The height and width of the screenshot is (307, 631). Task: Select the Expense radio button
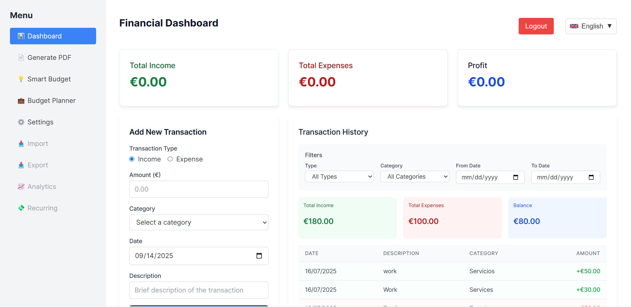(170, 159)
